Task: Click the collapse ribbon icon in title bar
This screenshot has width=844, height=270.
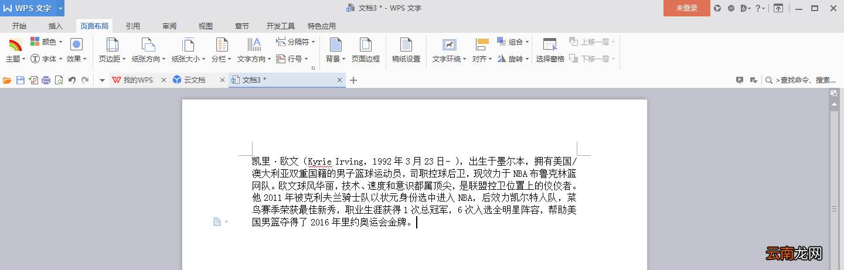Action: pyautogui.click(x=778, y=8)
